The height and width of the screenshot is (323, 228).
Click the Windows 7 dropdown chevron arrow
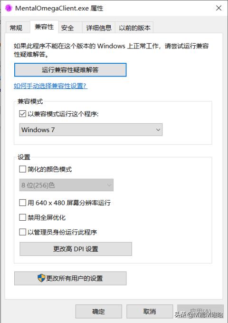point(158,130)
